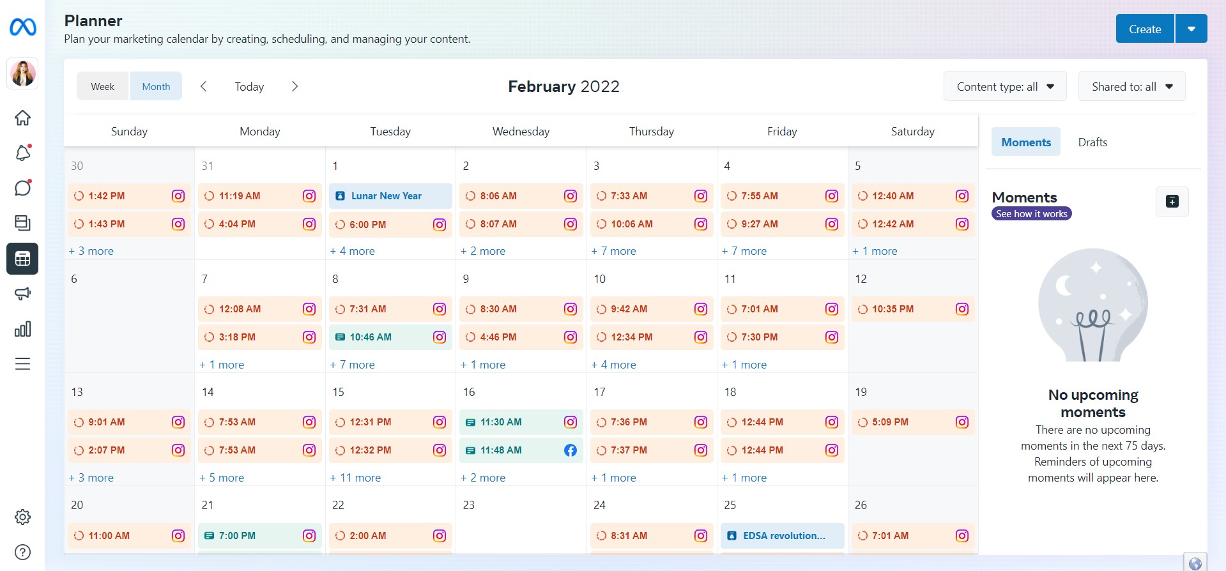Open the Content type: all dropdown
The width and height of the screenshot is (1226, 571).
click(1005, 86)
